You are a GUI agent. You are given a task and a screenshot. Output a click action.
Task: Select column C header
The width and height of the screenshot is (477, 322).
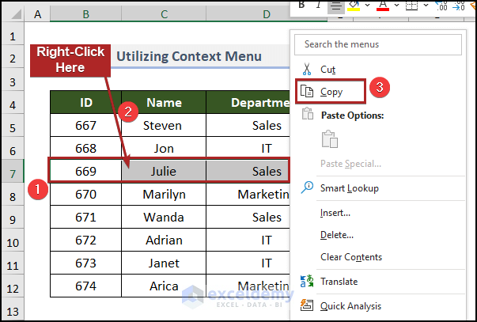click(164, 14)
